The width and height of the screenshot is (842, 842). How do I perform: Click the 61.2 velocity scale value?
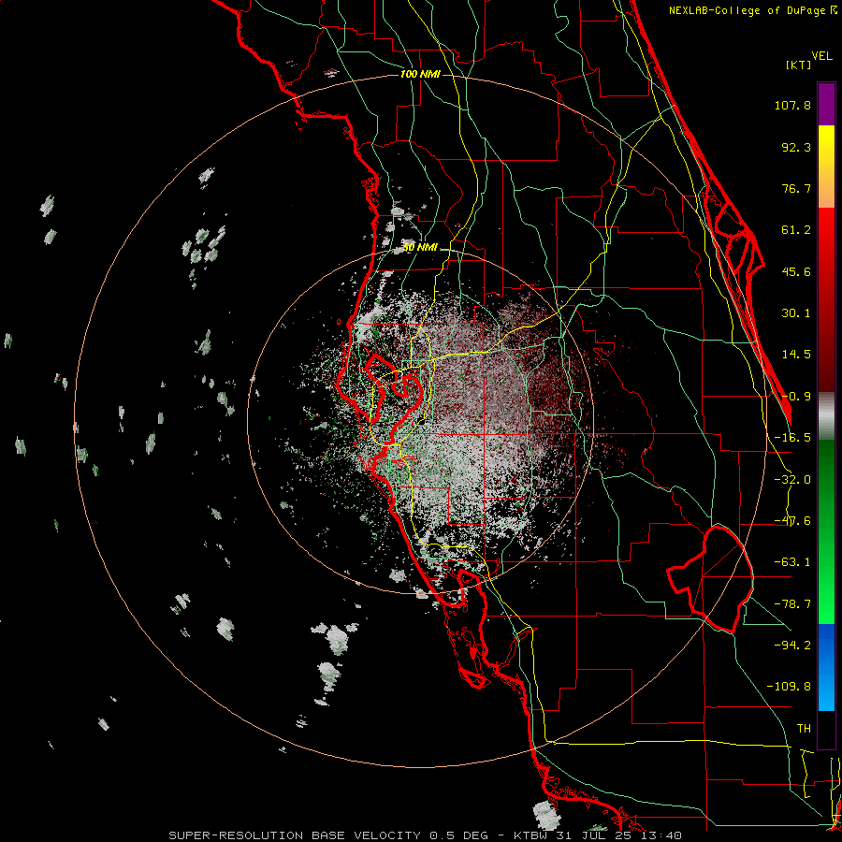coord(796,230)
